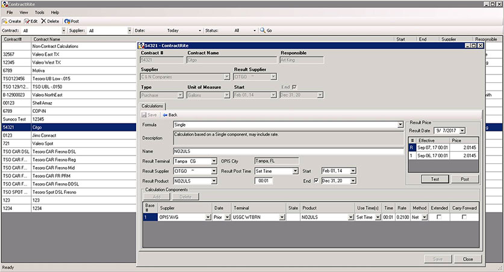
Task: Open the End date Dec 31, 20 dropdown in Calculations
Action: click(x=353, y=181)
